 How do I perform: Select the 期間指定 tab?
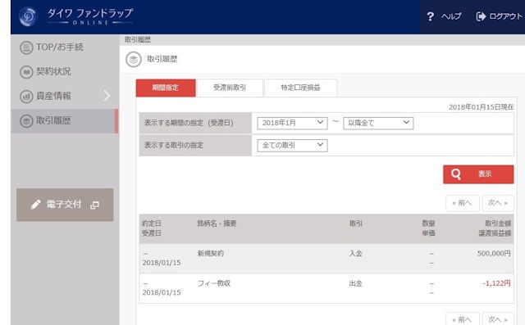(x=166, y=88)
